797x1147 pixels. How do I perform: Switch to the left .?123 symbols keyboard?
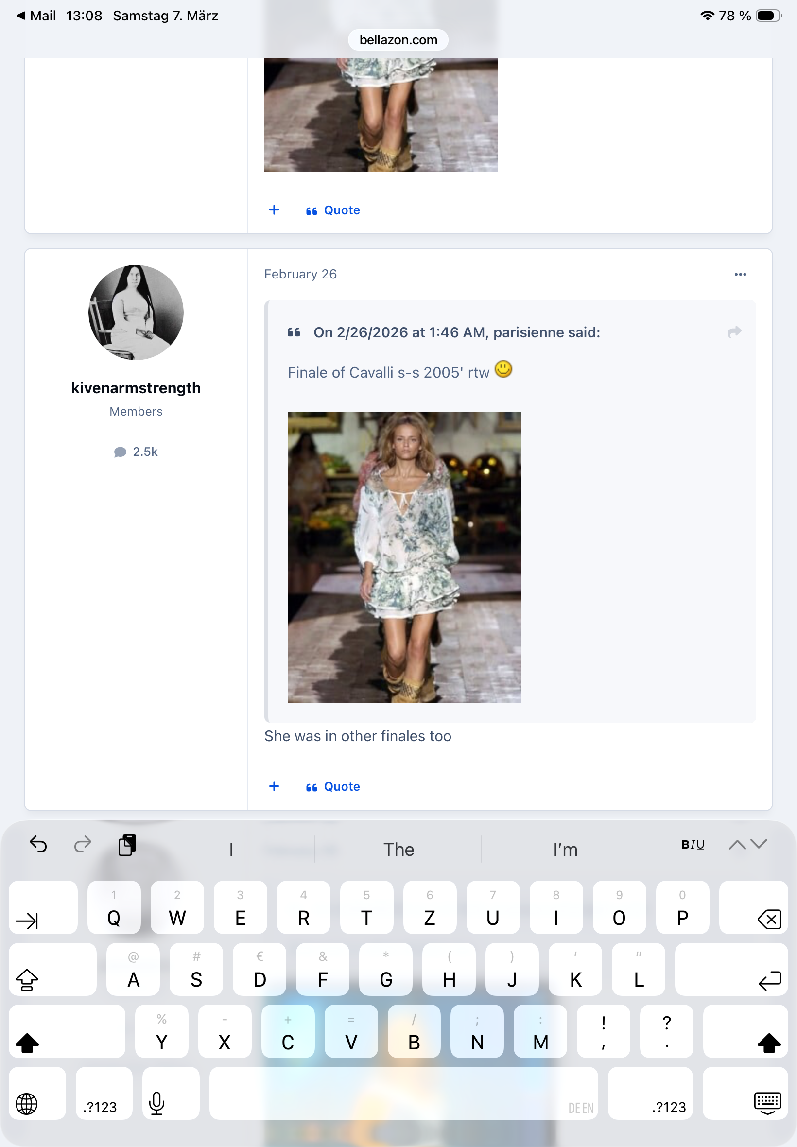100,1106
